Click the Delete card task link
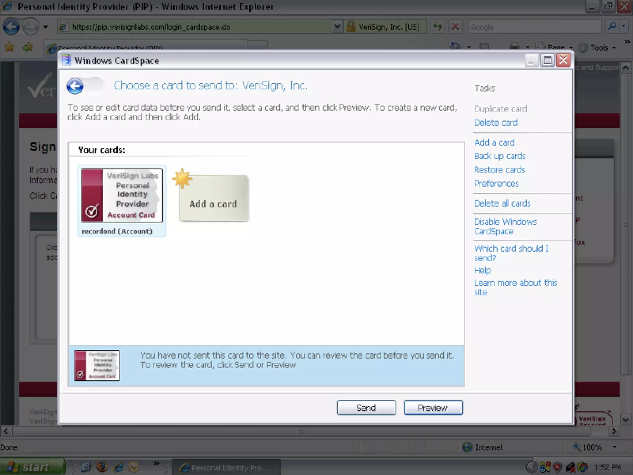633x475 pixels. [496, 123]
